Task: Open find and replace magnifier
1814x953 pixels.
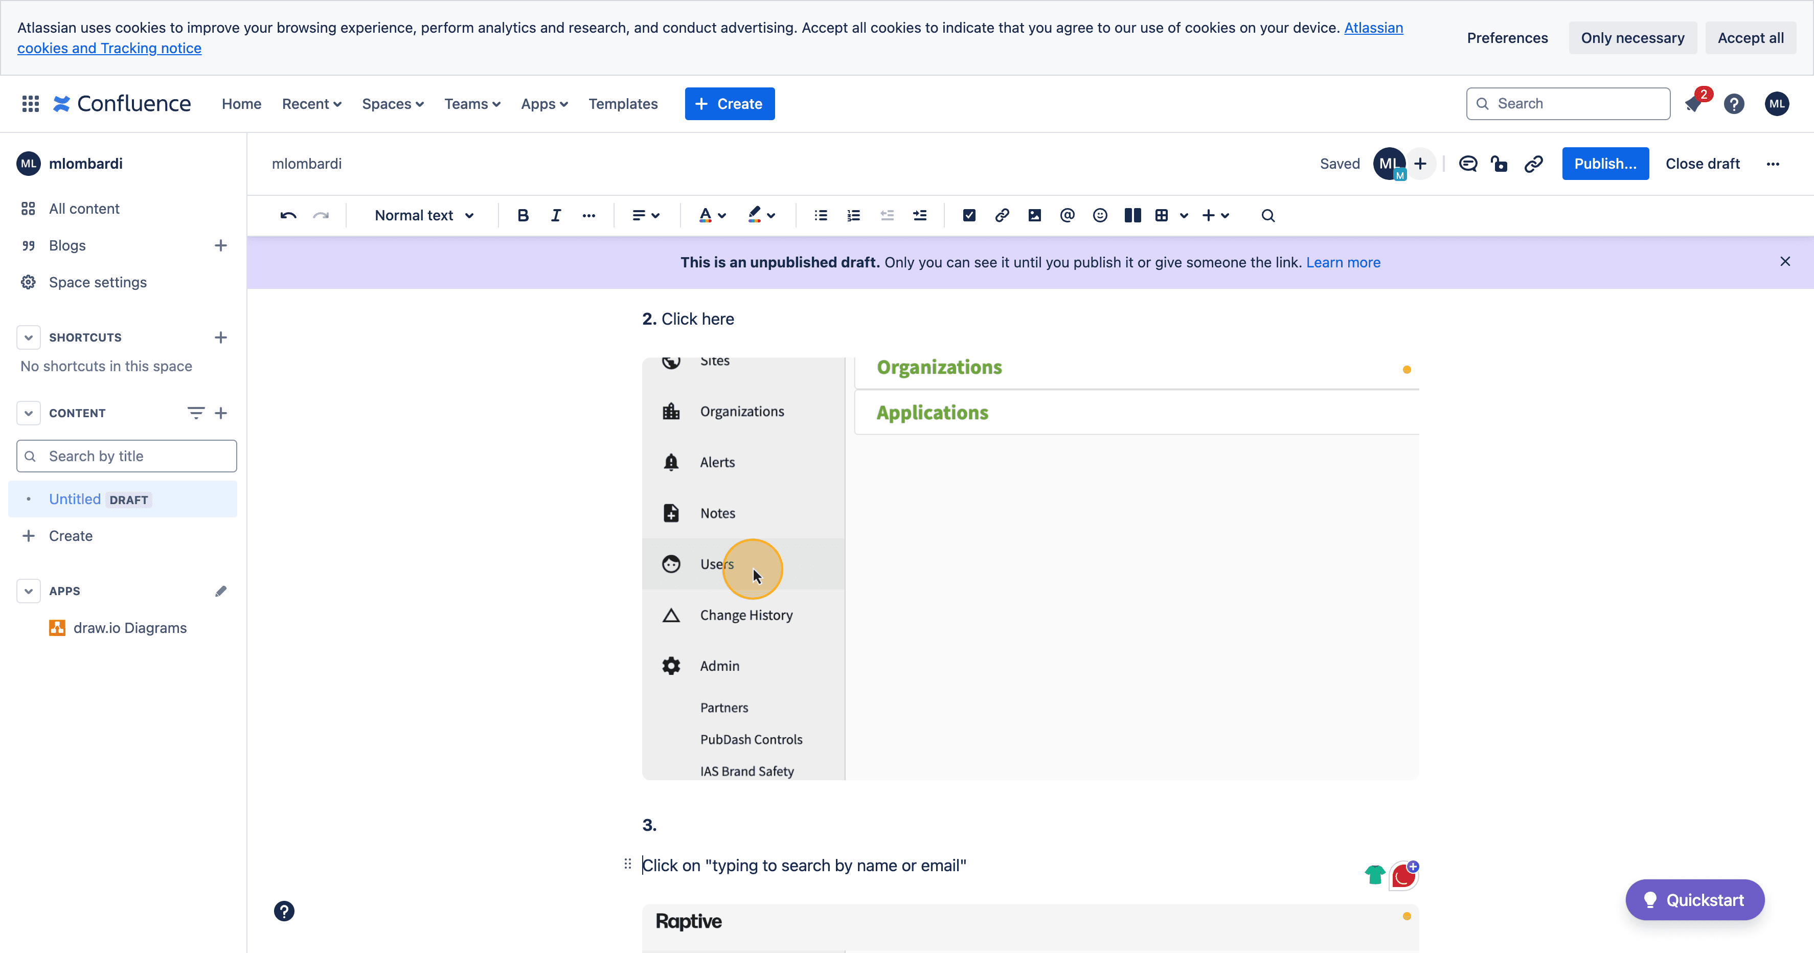Action: pyautogui.click(x=1268, y=216)
